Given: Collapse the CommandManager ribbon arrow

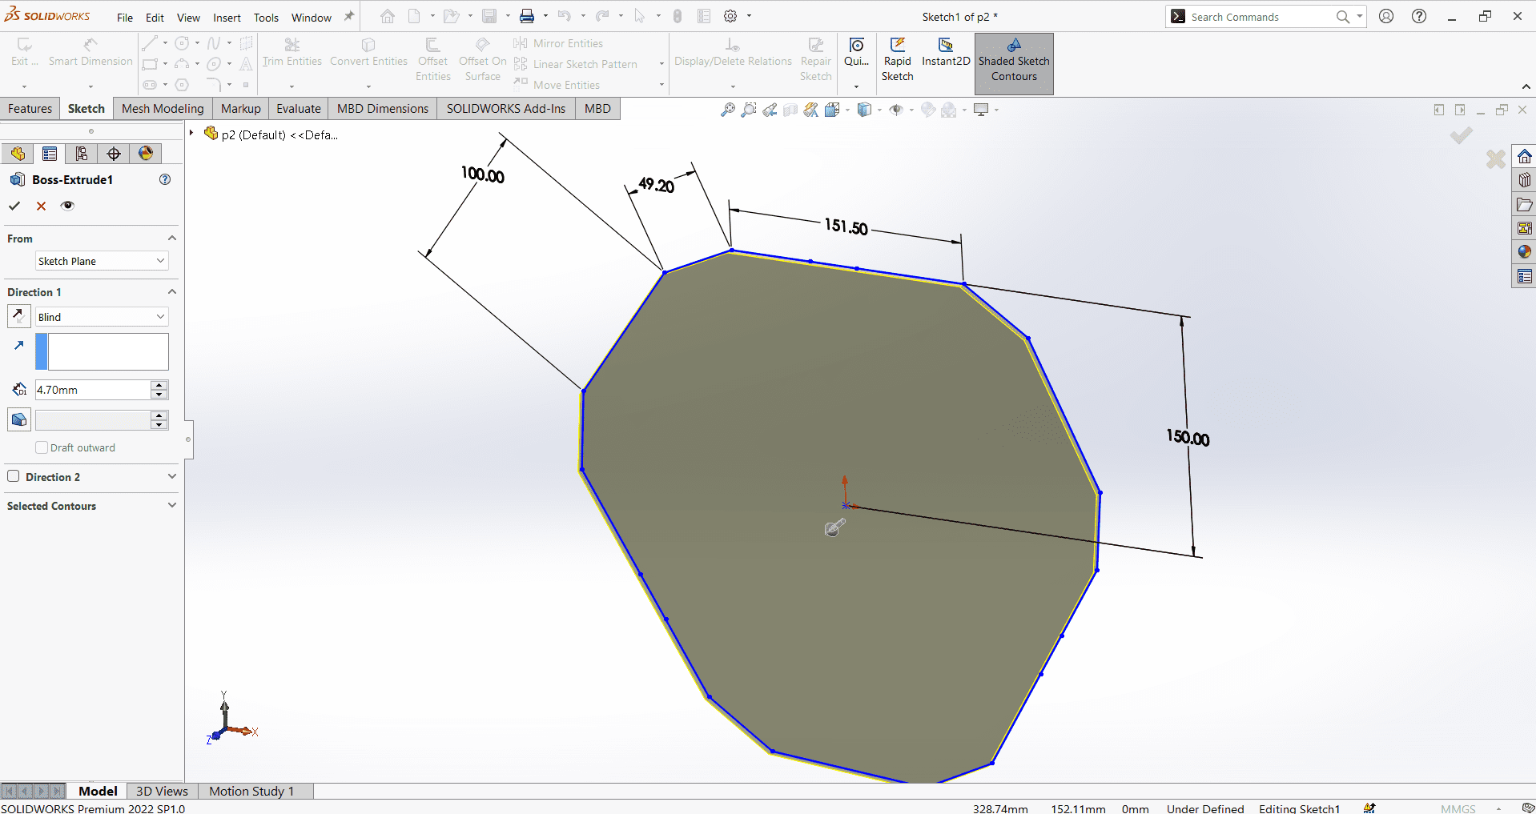Looking at the screenshot, I should [1526, 86].
